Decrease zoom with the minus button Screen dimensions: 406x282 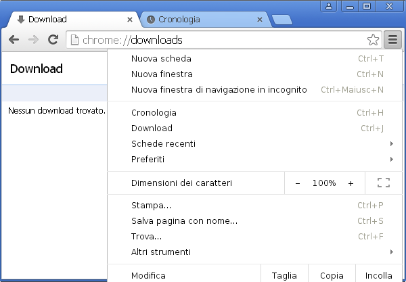[x=298, y=183]
